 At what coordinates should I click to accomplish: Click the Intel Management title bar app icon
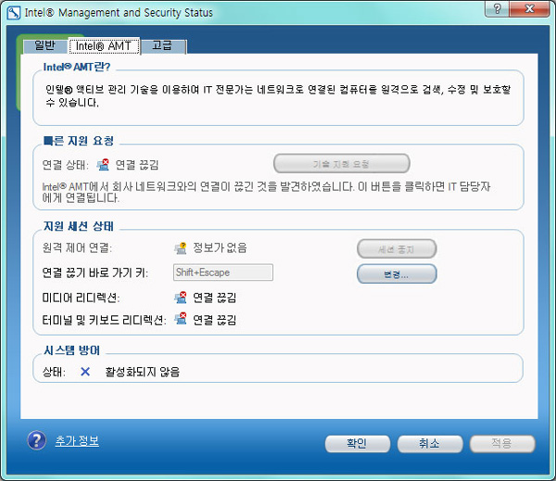(x=14, y=13)
